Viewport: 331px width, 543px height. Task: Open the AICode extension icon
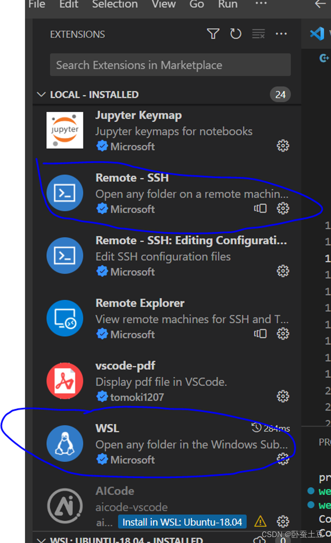click(x=65, y=506)
